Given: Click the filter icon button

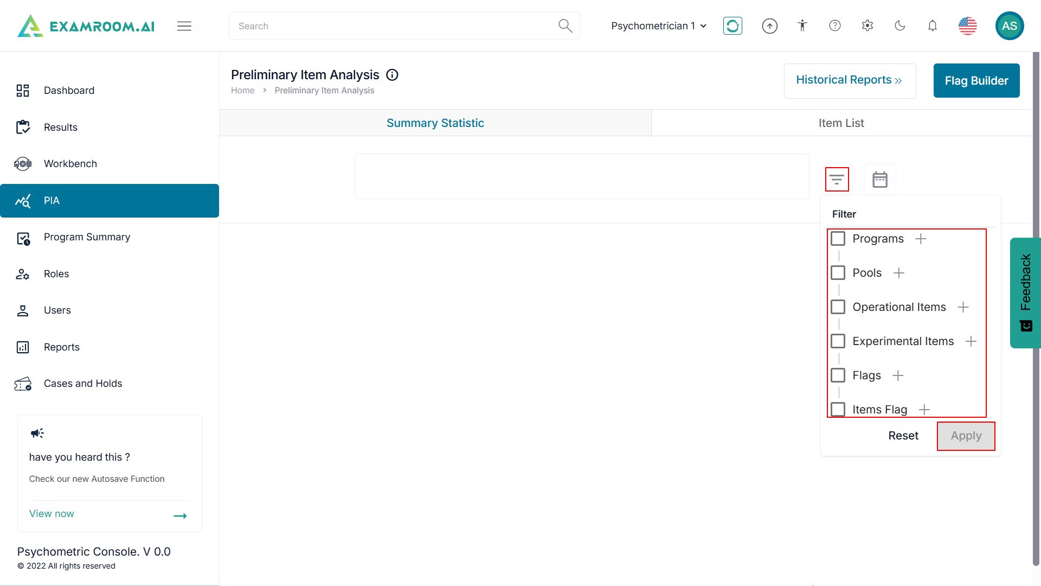Looking at the screenshot, I should click(837, 179).
